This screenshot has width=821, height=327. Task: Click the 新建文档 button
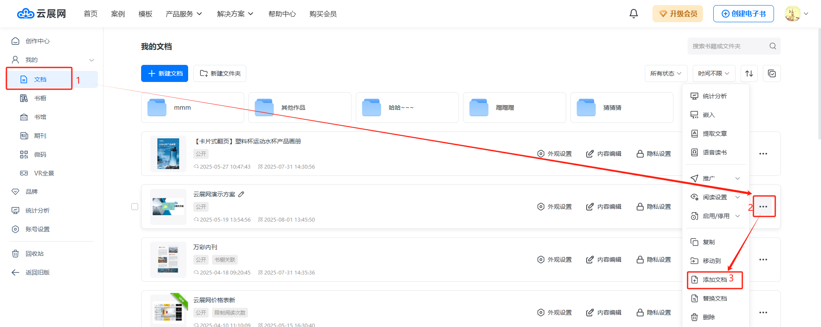pos(165,73)
